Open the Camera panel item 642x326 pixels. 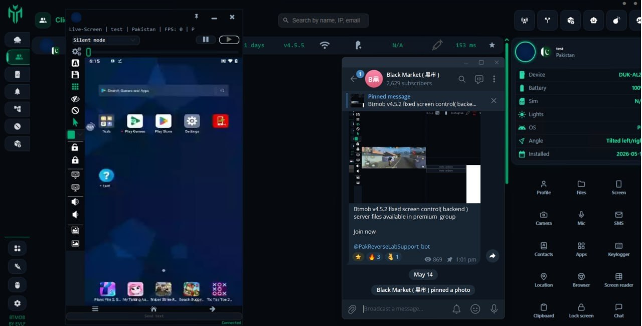click(544, 218)
